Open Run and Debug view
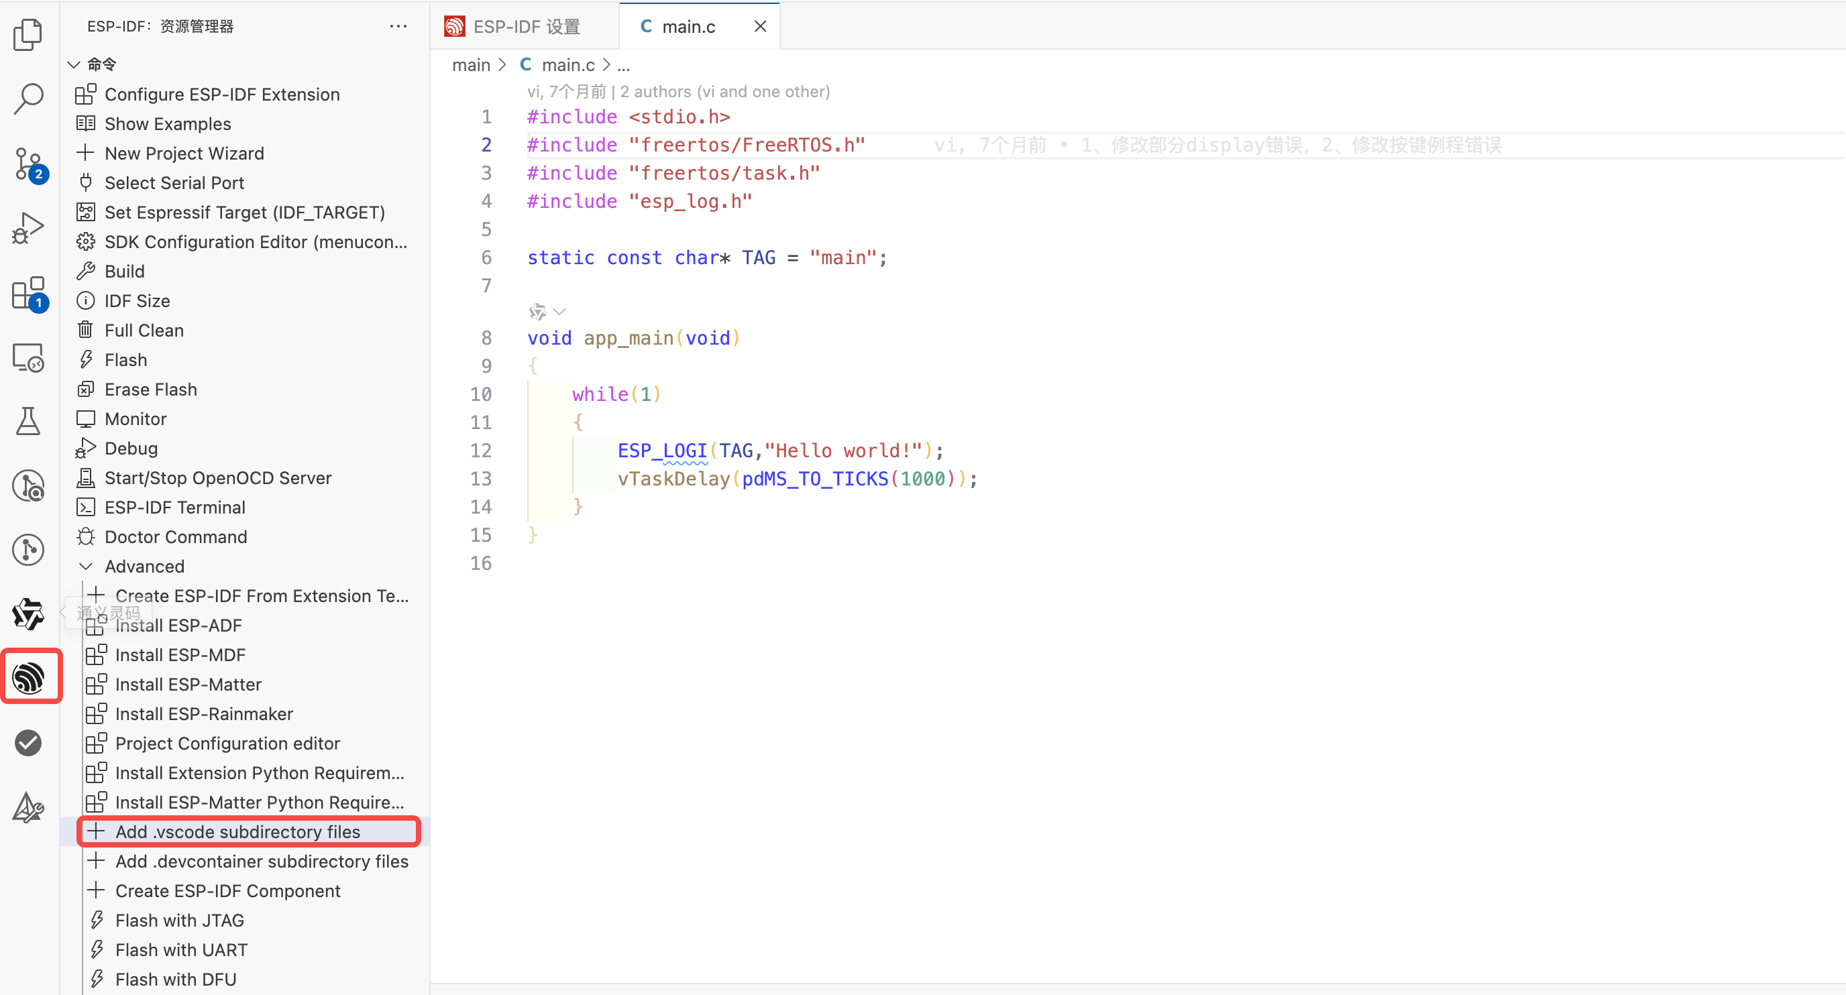Screen dimensions: 1846x995 pos(28,228)
